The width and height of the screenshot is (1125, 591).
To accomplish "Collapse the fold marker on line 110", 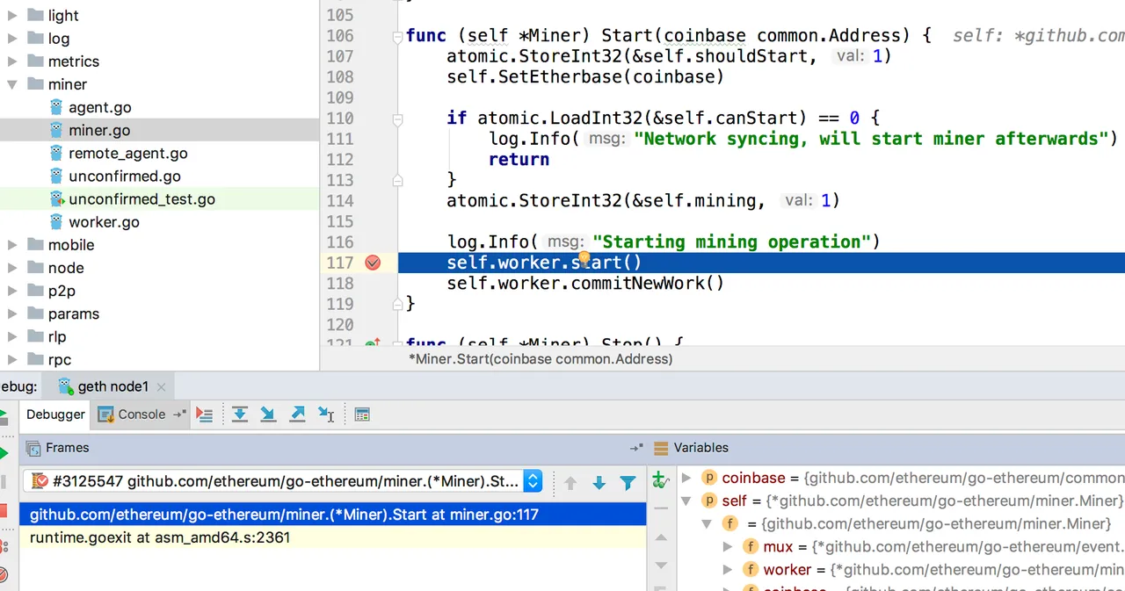I will pyautogui.click(x=397, y=119).
